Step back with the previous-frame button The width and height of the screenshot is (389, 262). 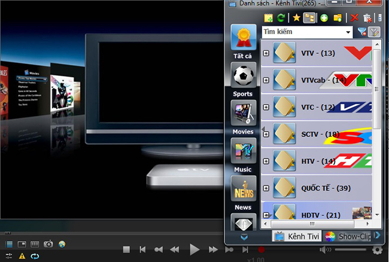pyautogui.click(x=159, y=249)
